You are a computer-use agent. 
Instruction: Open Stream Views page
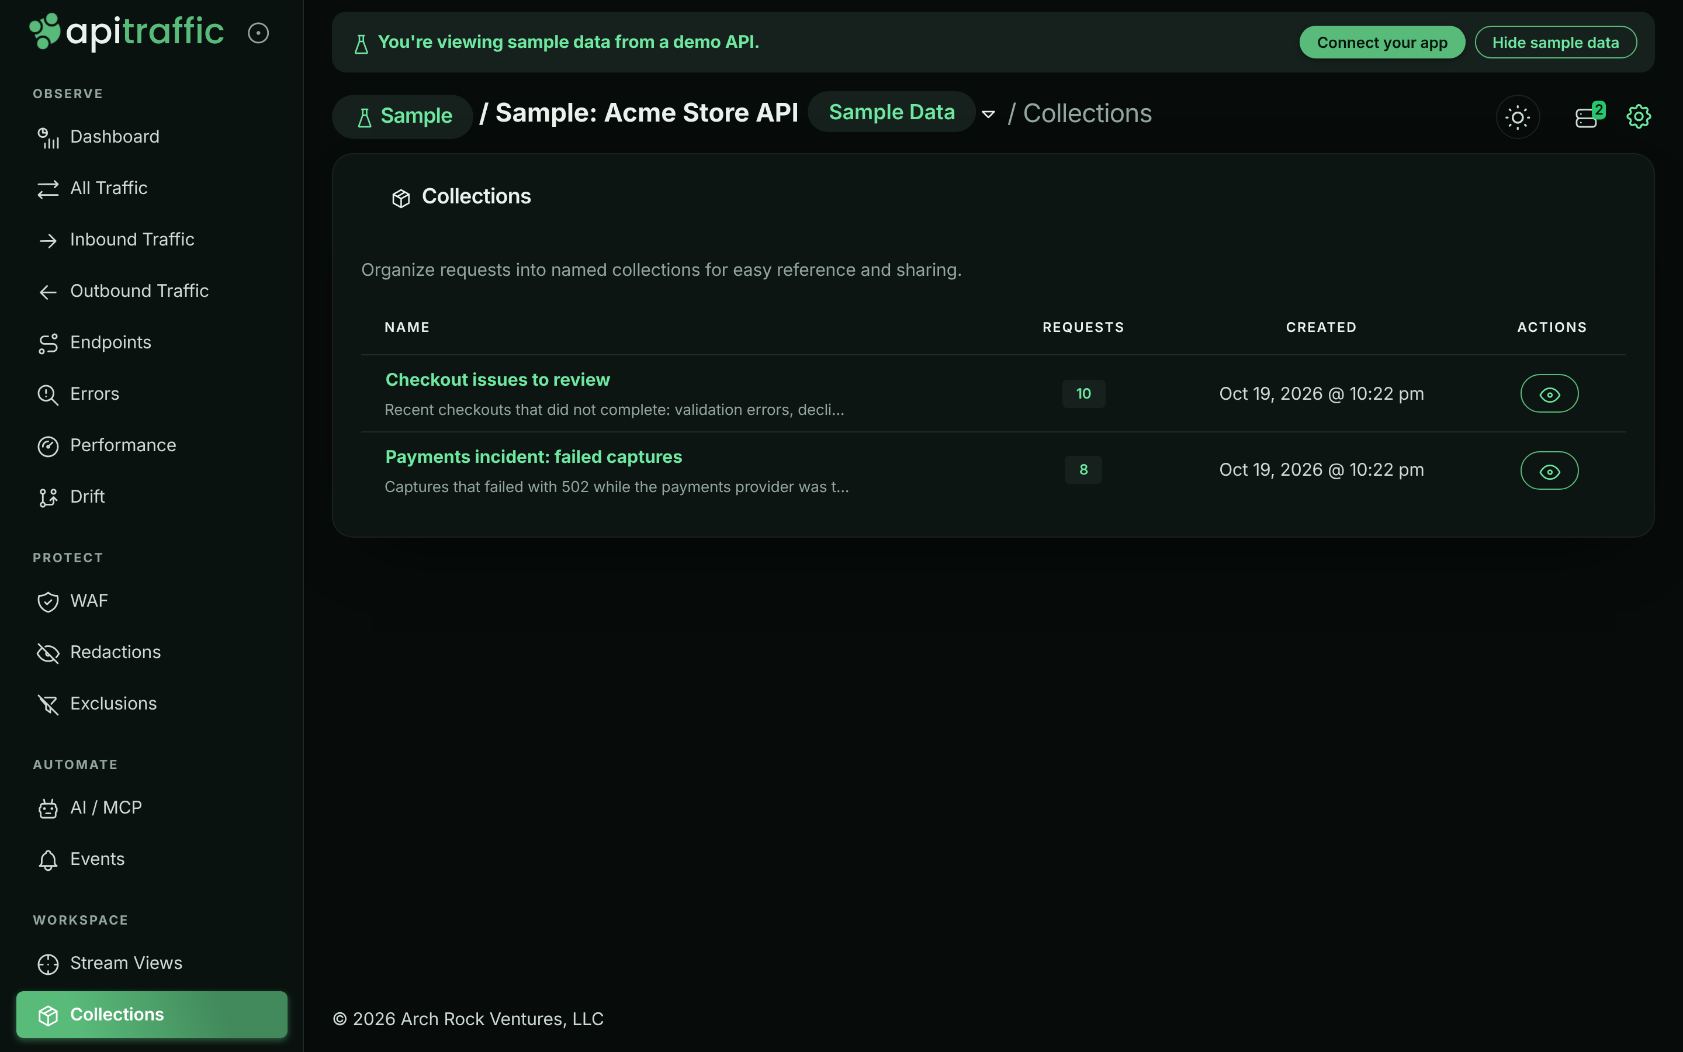(x=151, y=963)
